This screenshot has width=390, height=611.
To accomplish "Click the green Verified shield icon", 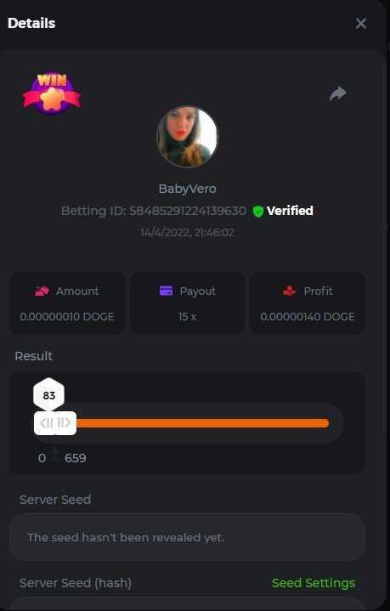I will [x=258, y=212].
